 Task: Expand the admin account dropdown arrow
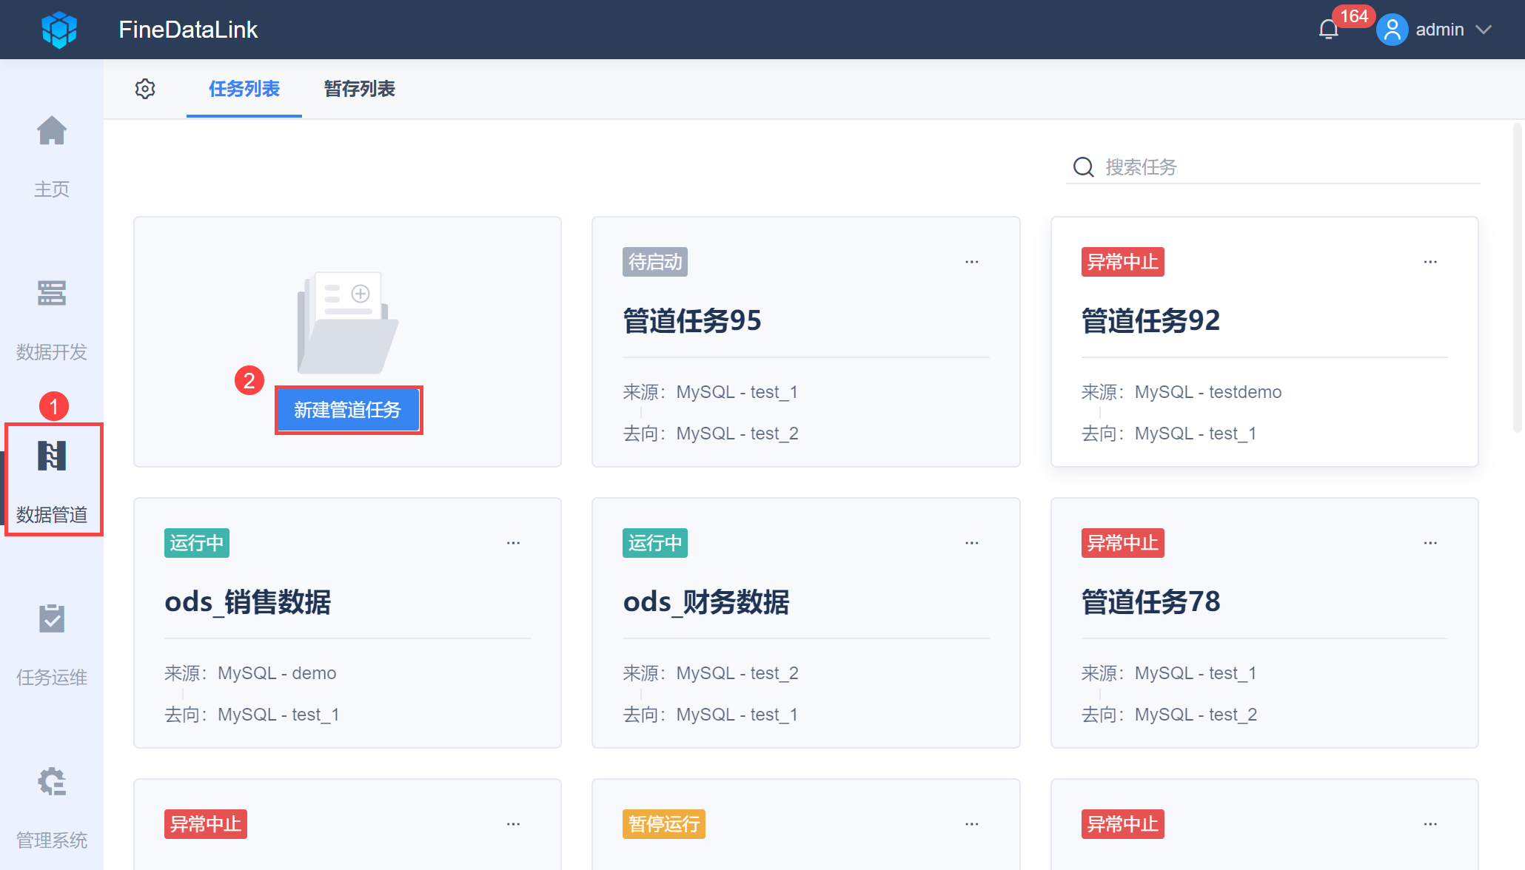(x=1483, y=30)
